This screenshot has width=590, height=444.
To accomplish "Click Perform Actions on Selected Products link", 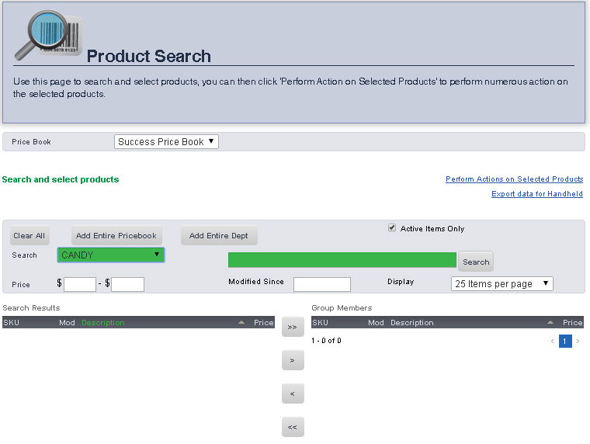I will tap(514, 179).
